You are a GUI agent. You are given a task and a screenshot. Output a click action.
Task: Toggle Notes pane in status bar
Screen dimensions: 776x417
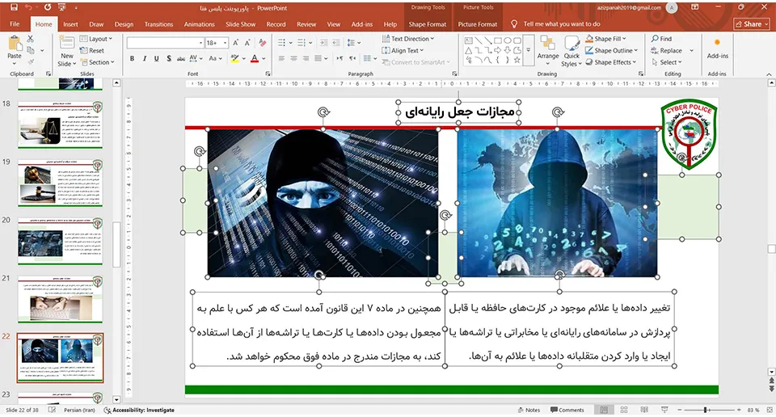529,410
